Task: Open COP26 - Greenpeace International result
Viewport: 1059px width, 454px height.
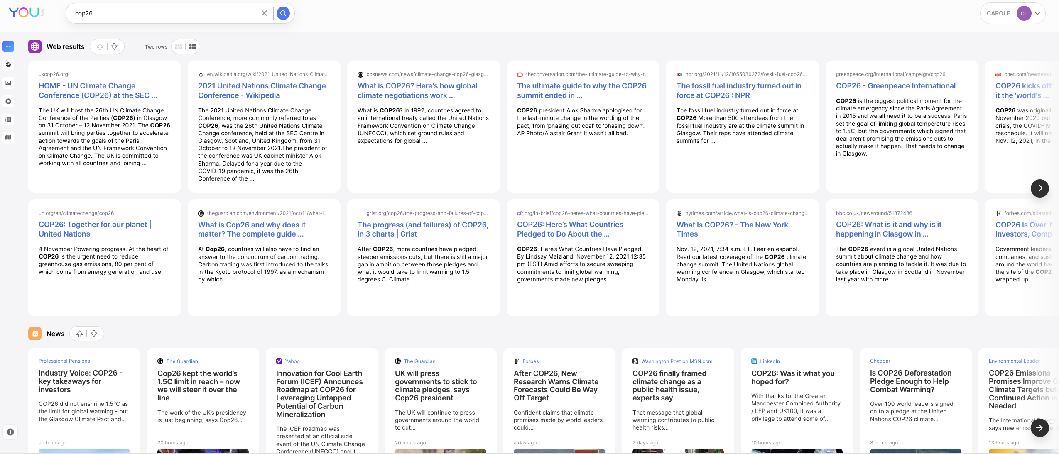Action: tap(895, 86)
